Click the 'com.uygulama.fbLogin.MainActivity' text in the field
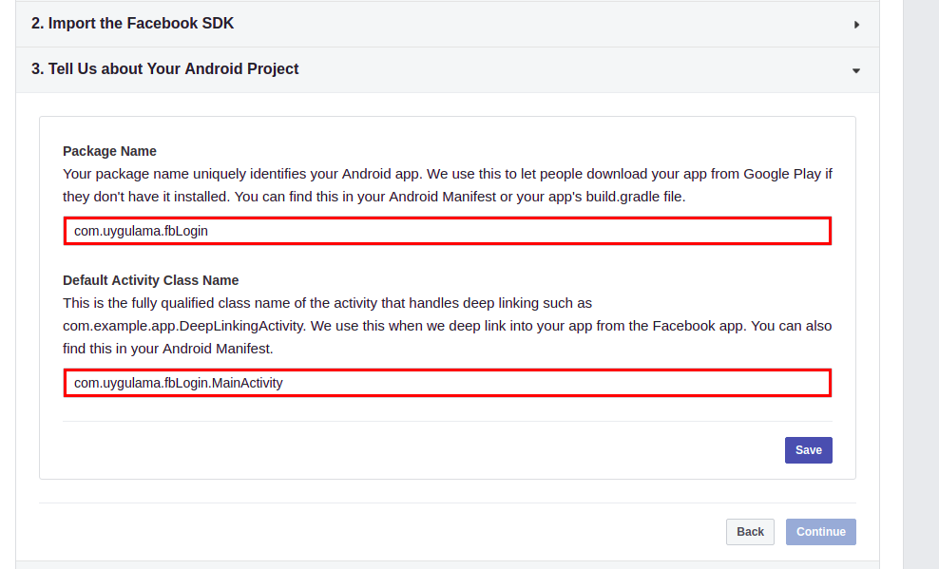This screenshot has height=569, width=939. (x=179, y=383)
